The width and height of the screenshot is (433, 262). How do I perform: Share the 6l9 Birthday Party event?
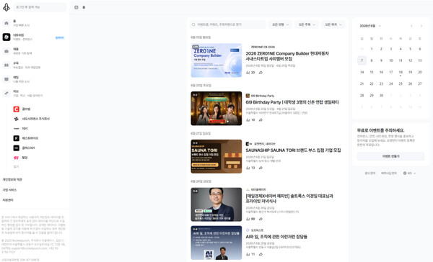click(261, 120)
